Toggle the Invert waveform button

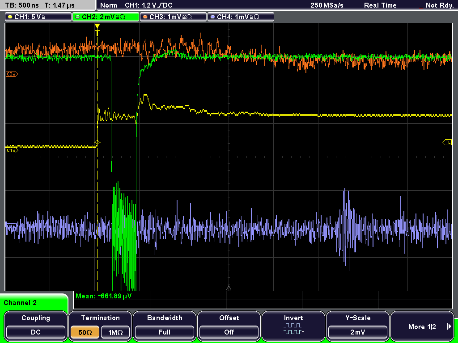293,326
